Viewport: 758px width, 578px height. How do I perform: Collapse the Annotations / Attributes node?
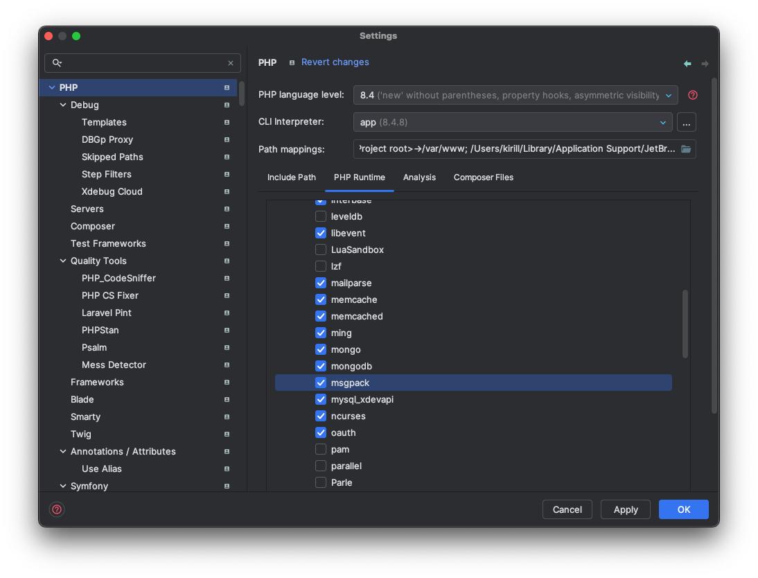63,451
